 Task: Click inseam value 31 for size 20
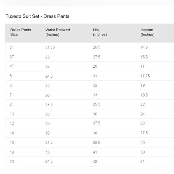(x=142, y=162)
